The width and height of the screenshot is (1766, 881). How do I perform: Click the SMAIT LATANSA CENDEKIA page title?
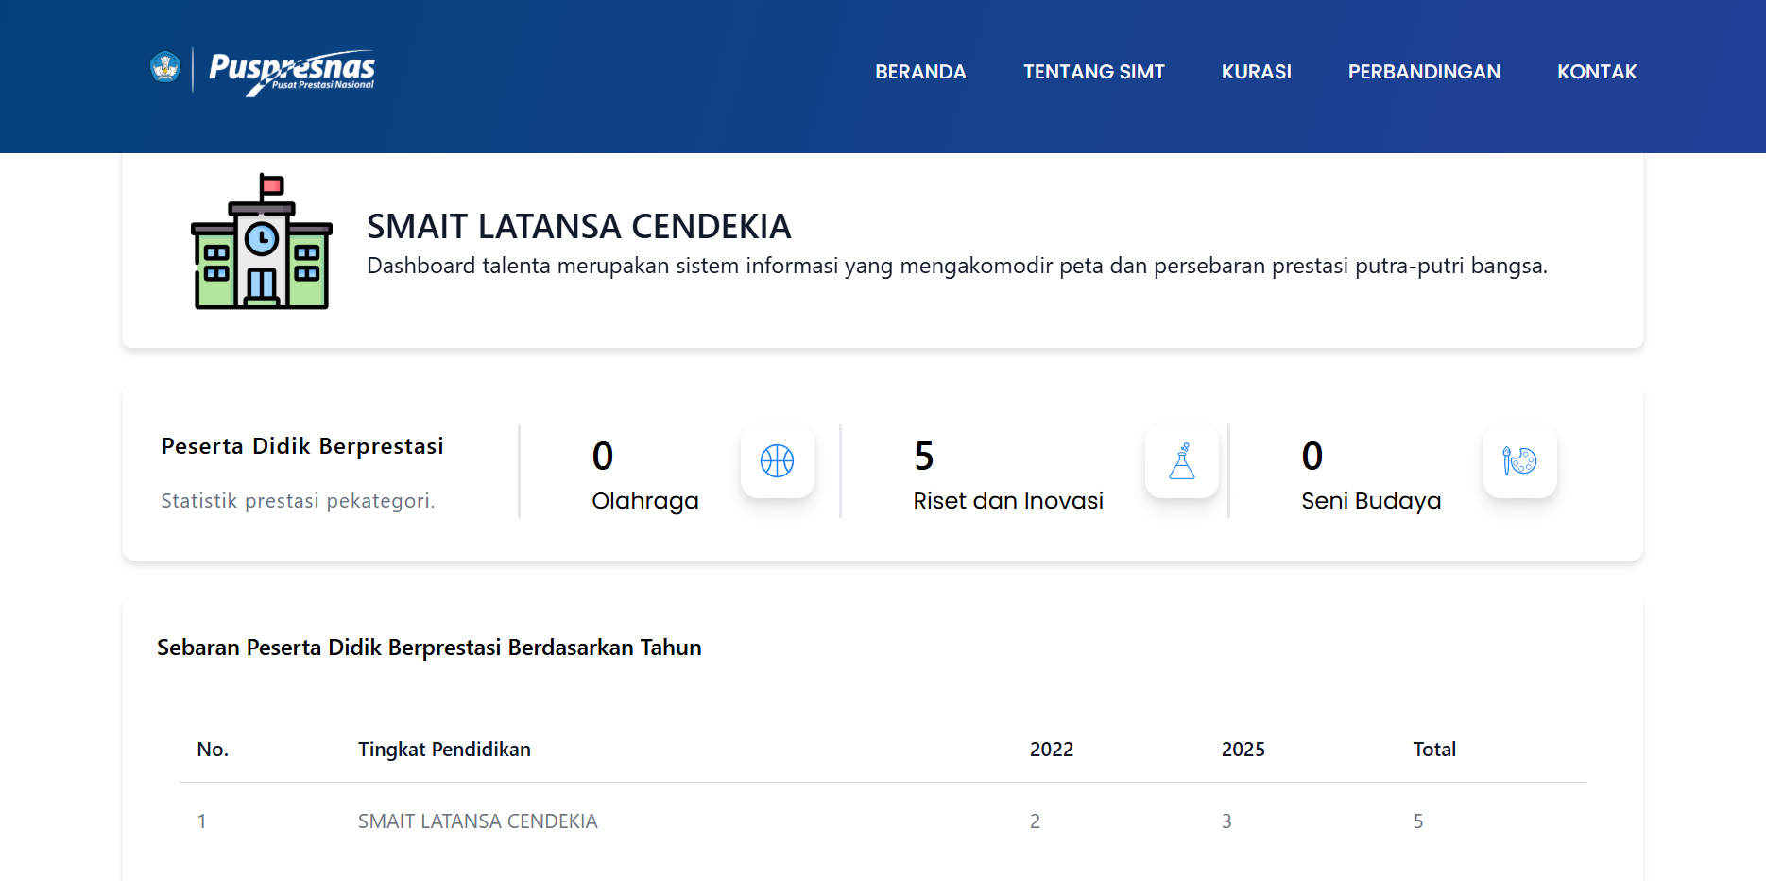(578, 227)
